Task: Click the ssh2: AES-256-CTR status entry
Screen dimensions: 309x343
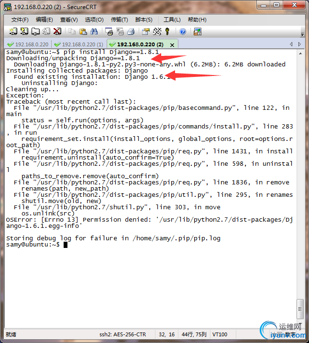Action: point(122,334)
